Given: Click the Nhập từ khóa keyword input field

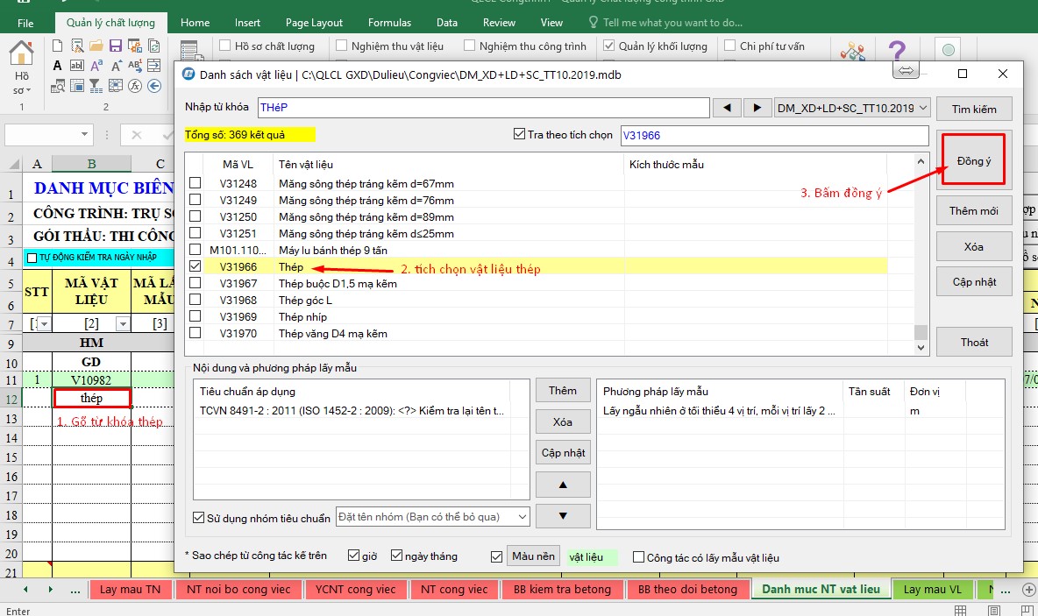Looking at the screenshot, I should [482, 108].
